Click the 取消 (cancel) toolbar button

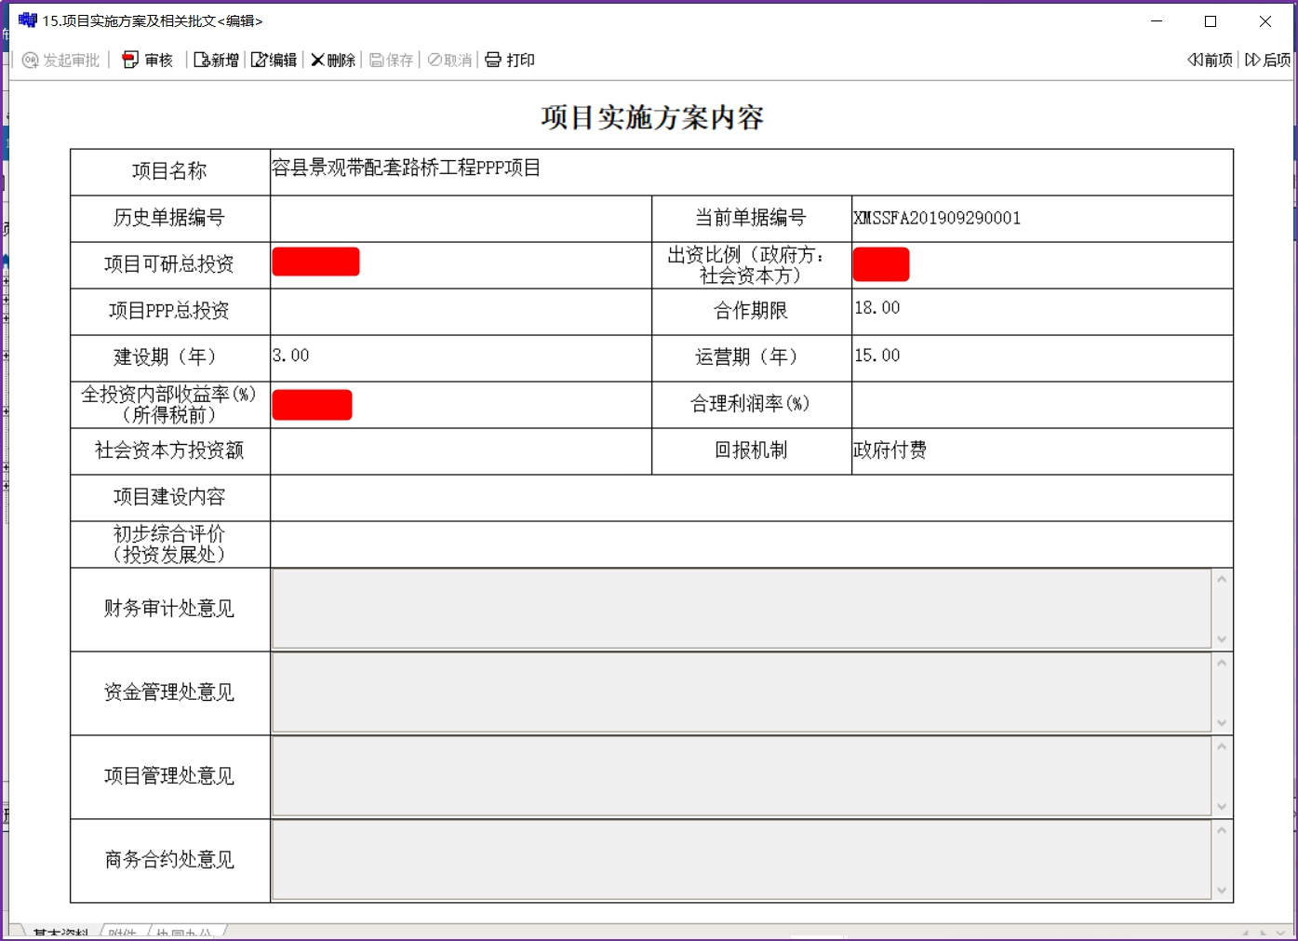[x=450, y=60]
